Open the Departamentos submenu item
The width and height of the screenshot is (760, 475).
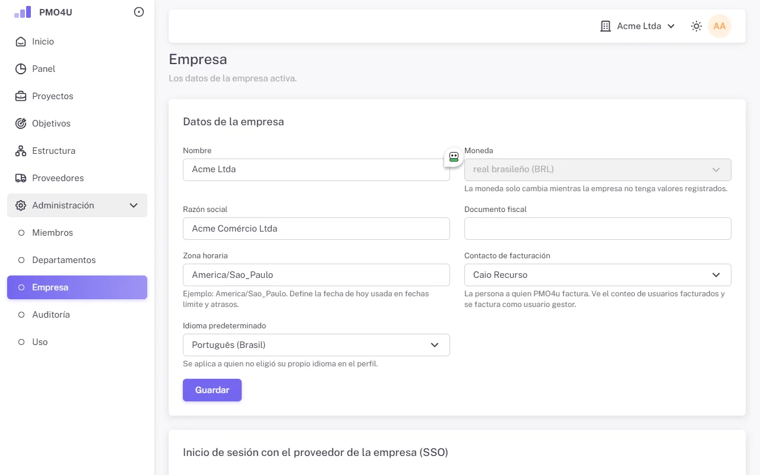pyautogui.click(x=77, y=260)
